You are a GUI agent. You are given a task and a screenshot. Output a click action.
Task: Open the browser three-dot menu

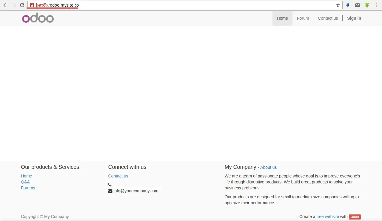click(x=377, y=5)
